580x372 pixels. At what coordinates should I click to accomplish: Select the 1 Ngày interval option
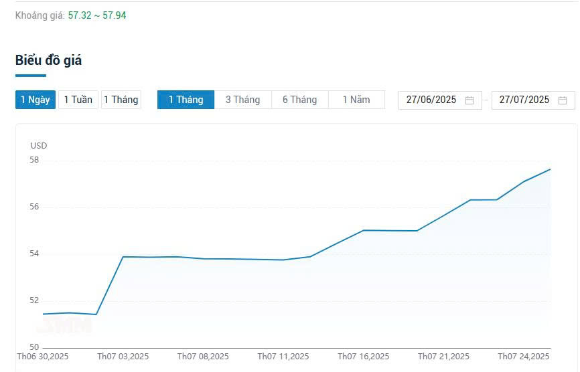[35, 100]
